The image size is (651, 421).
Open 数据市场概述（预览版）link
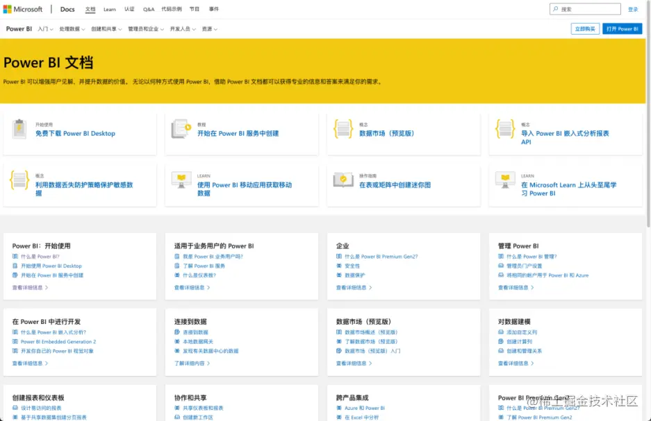click(x=371, y=332)
